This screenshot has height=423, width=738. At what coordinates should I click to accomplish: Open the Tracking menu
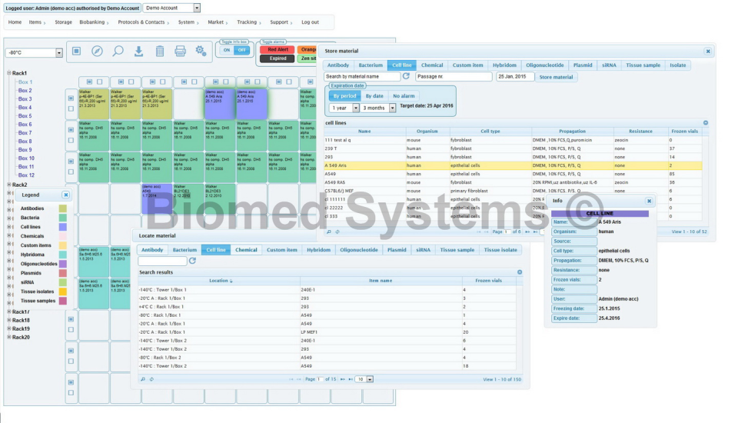coord(248,22)
